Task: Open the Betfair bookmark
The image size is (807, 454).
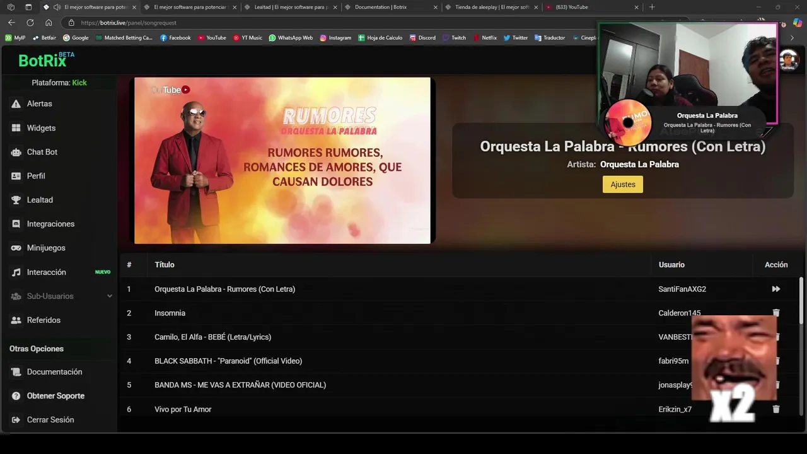Action: 44,38
